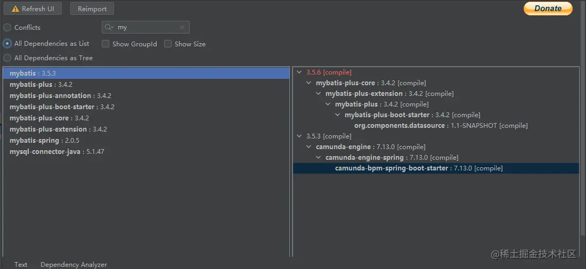Collapse the camunda-engine-spring tree node
Screen dimensions: 586x269
click(319, 157)
